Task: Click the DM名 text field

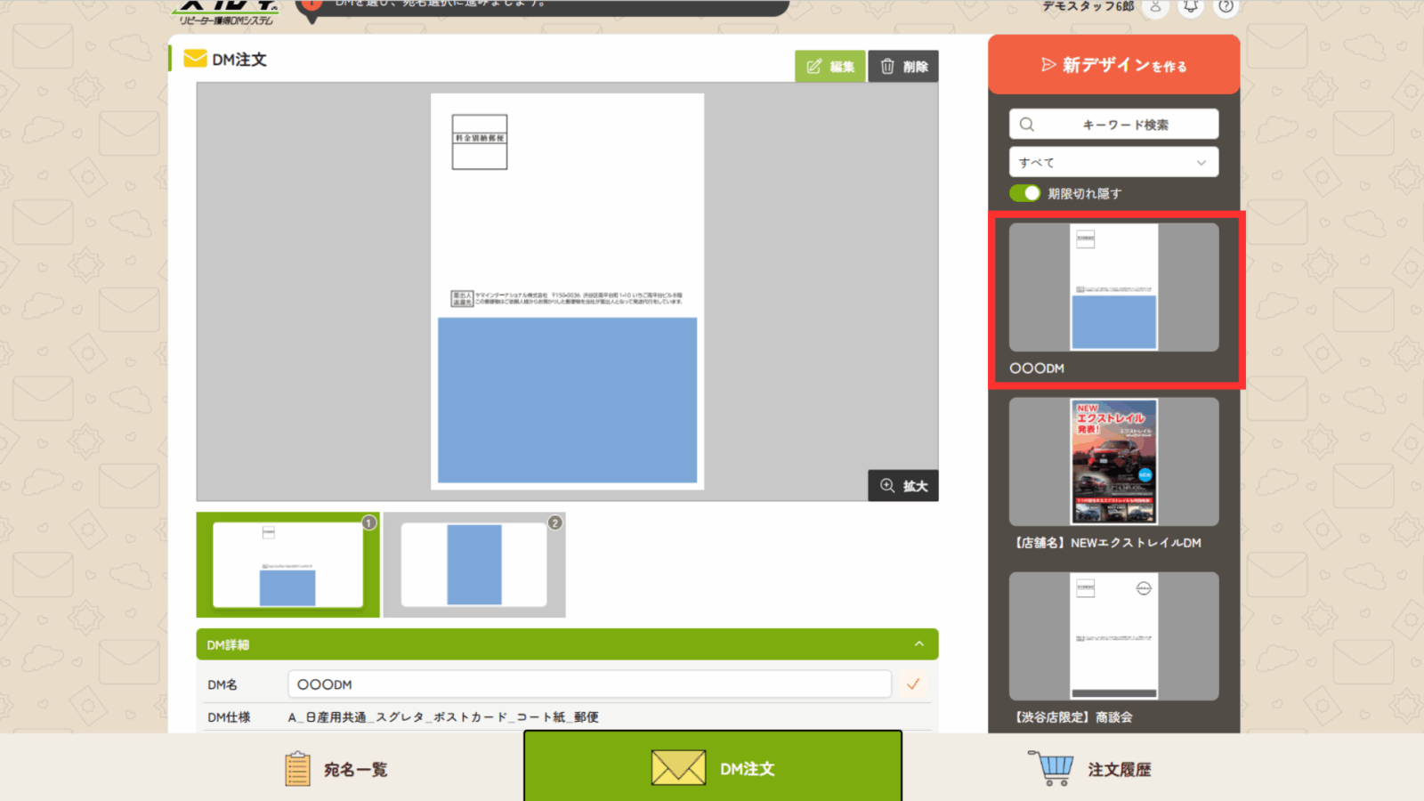Action: click(589, 684)
